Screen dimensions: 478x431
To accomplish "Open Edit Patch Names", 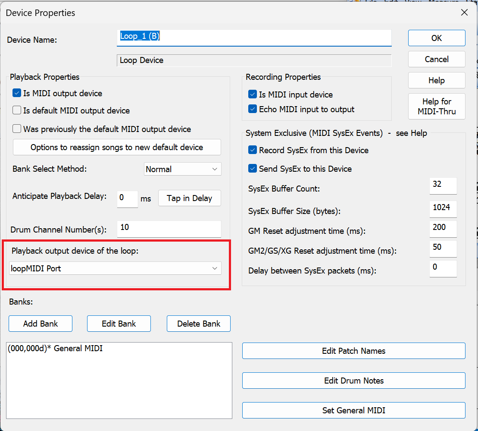I will (353, 351).
